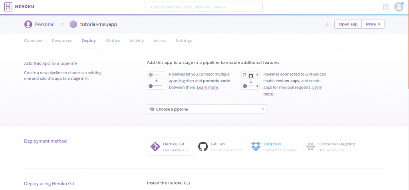Screen dimensions: 409x190
Task: Click the Personal account avatar icon
Action: (28, 24)
